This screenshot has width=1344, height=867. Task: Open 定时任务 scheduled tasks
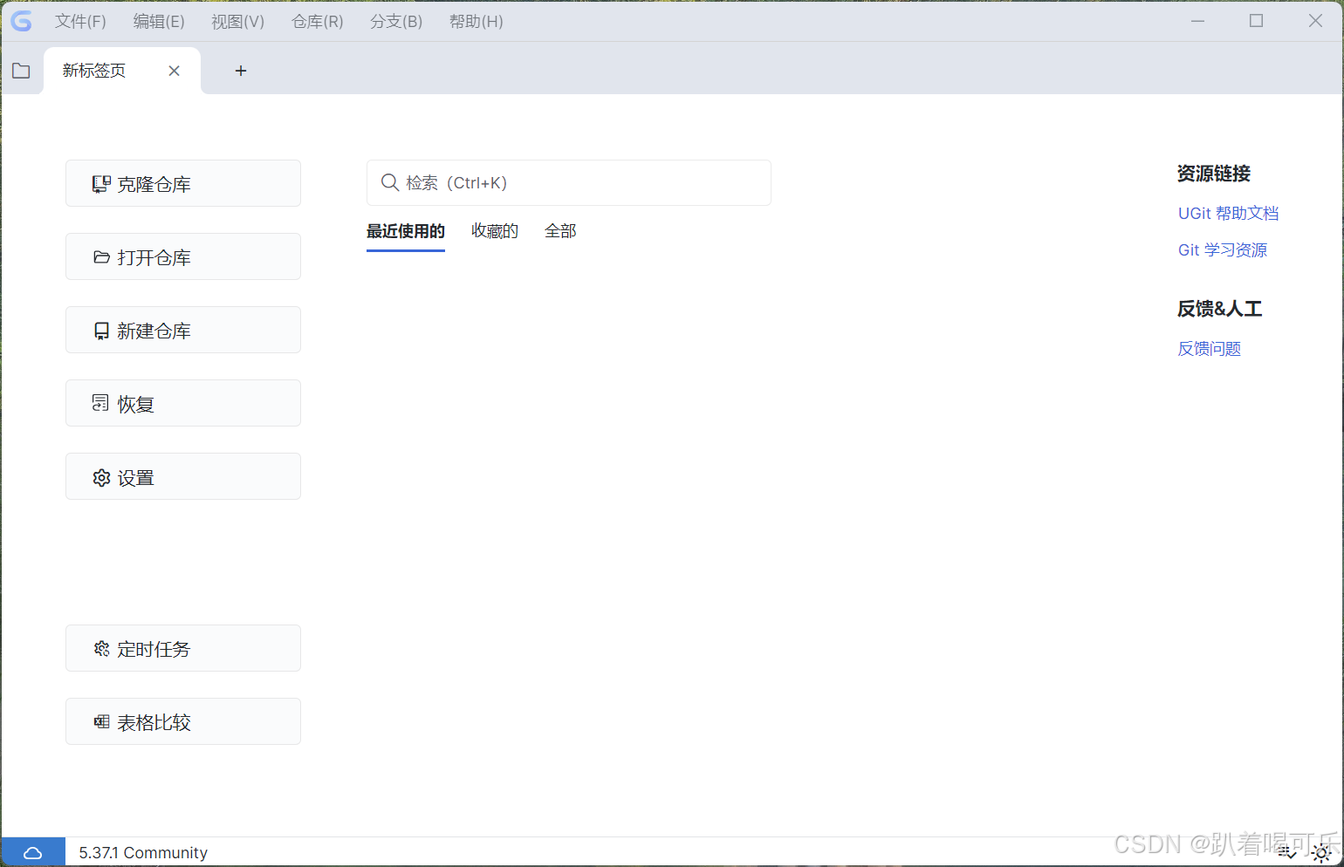pos(183,648)
